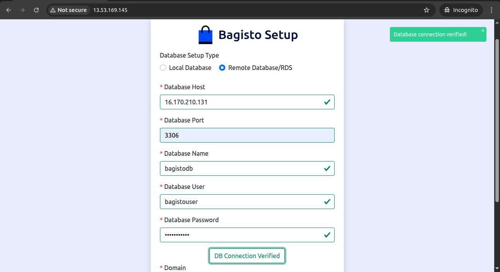
Task: Click the Bagisto Setup heading
Action: [258, 35]
